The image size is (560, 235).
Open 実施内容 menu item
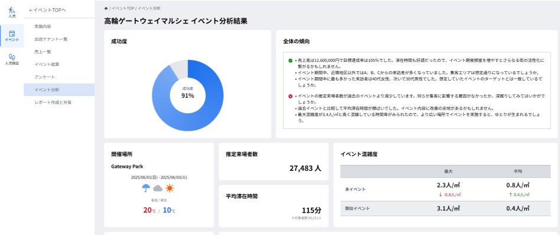[x=59, y=27]
